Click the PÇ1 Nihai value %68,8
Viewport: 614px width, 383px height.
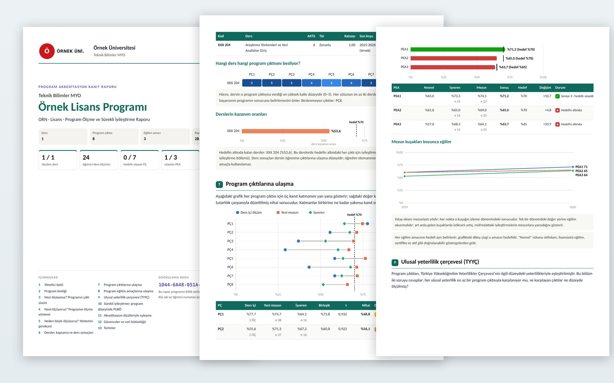click(365, 314)
